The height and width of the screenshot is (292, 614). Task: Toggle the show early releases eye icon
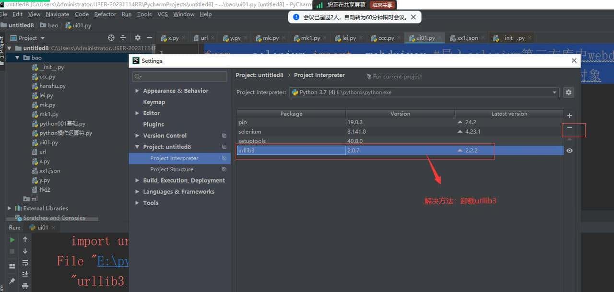tap(569, 151)
